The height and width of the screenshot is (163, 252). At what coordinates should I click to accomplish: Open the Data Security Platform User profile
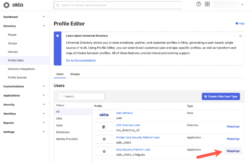133,150
